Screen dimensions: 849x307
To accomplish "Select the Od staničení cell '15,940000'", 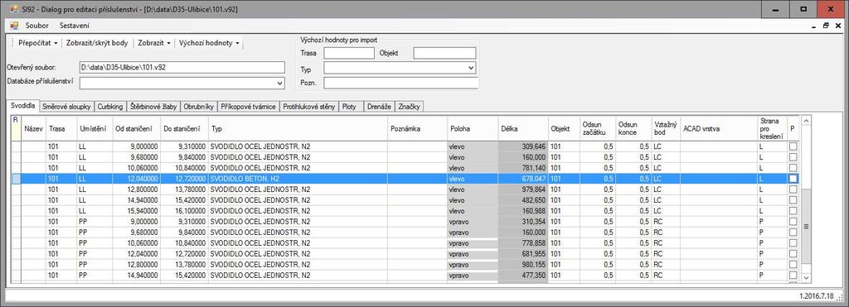I will click(136, 211).
